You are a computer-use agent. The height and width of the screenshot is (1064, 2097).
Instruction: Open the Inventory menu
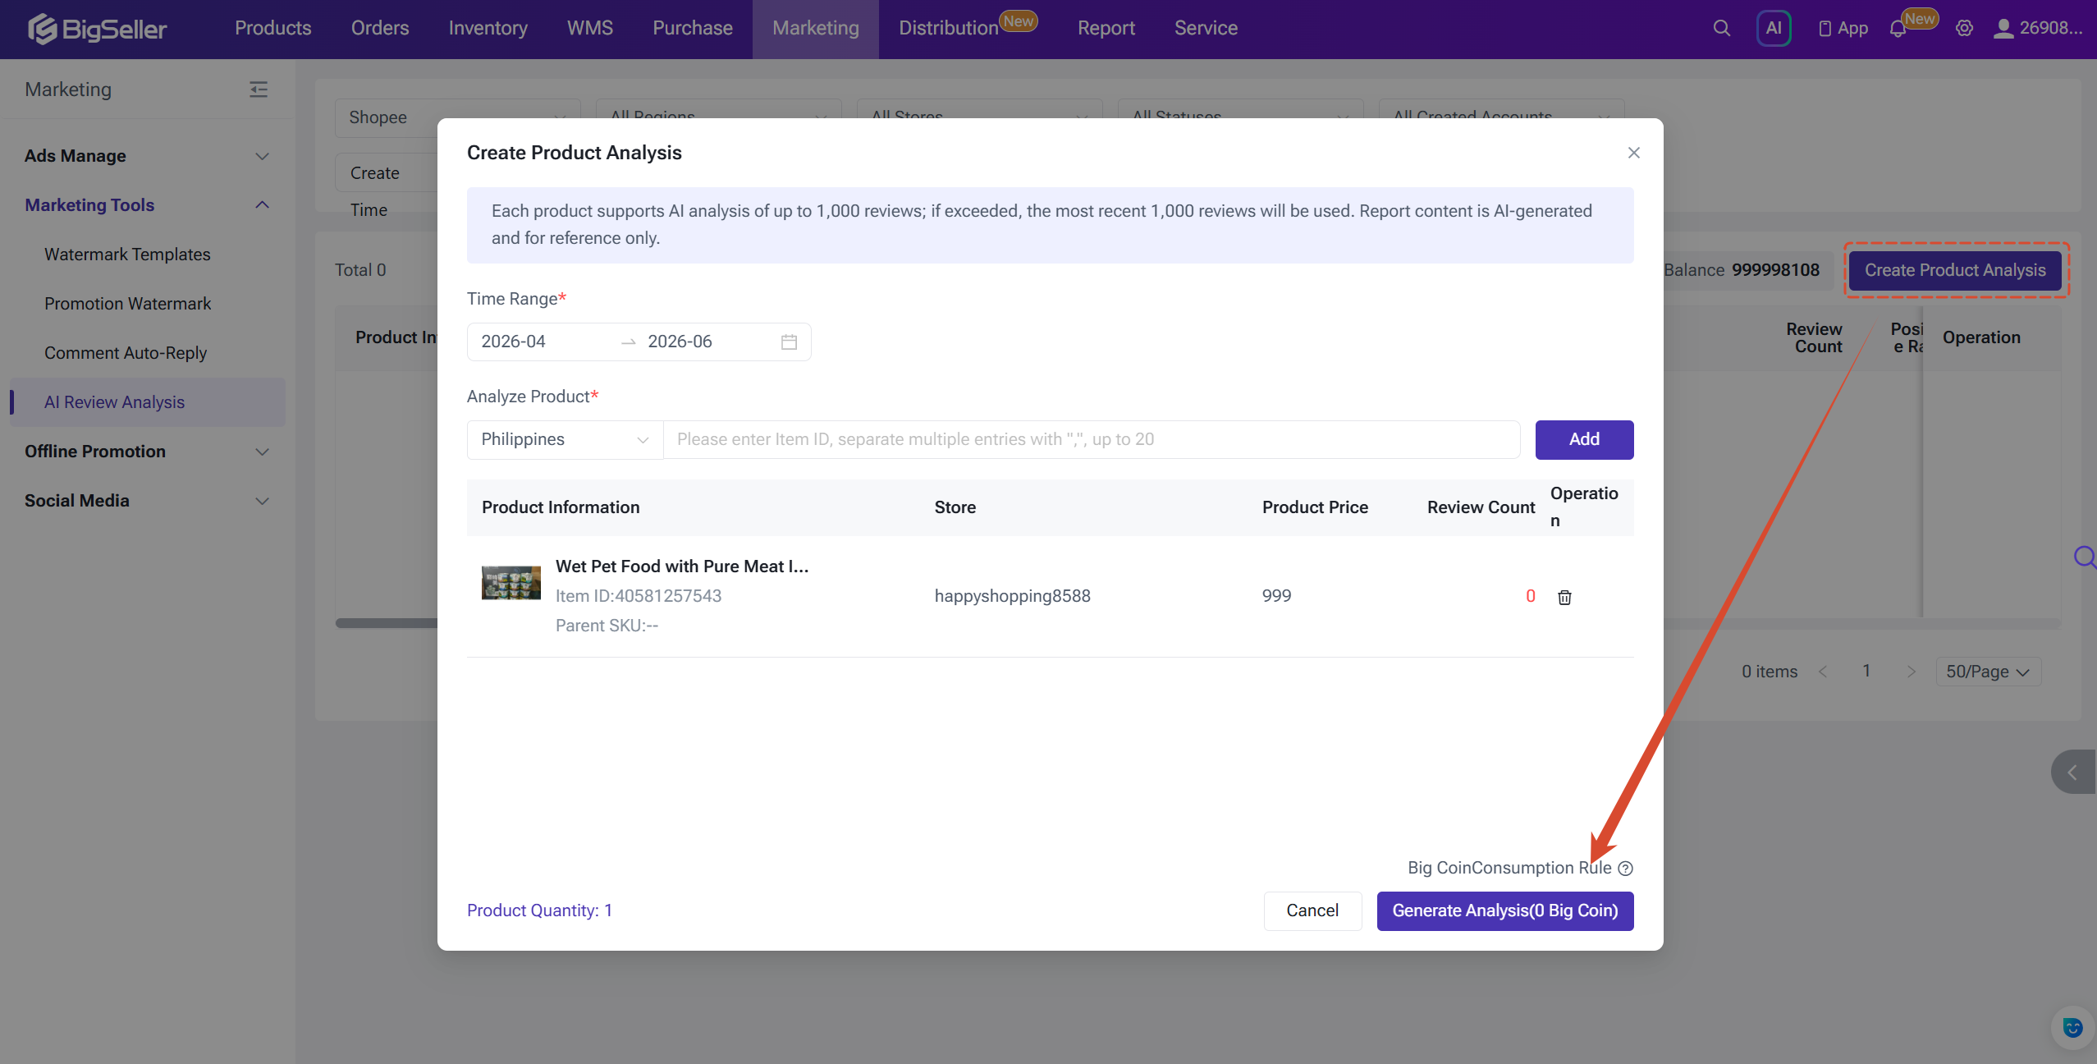[x=488, y=28]
